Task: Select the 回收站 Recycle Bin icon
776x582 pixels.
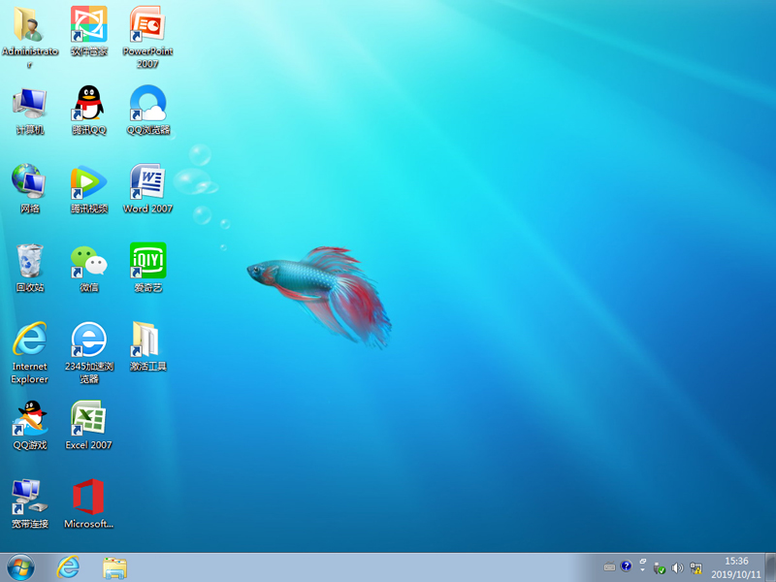Action: (29, 261)
